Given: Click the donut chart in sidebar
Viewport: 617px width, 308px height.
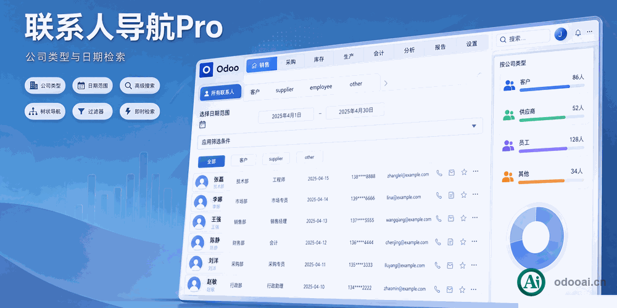Looking at the screenshot, I should click(536, 237).
